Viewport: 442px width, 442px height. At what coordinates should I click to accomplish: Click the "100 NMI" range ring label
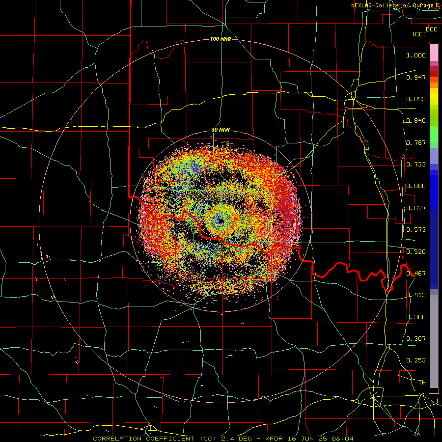(x=221, y=39)
